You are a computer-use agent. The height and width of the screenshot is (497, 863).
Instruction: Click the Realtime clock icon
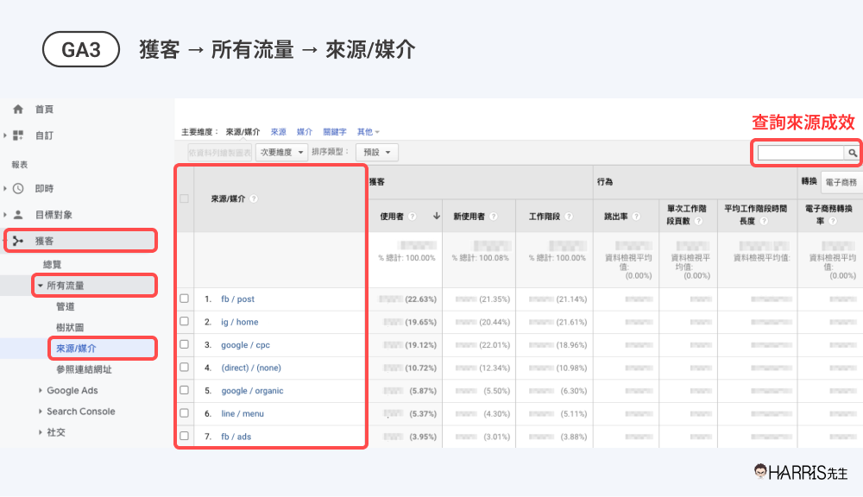click(x=18, y=189)
